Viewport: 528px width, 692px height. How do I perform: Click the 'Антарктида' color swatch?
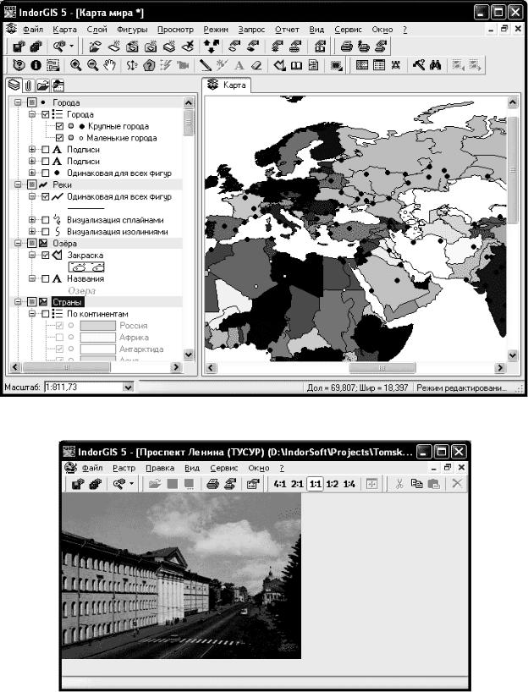(98, 349)
